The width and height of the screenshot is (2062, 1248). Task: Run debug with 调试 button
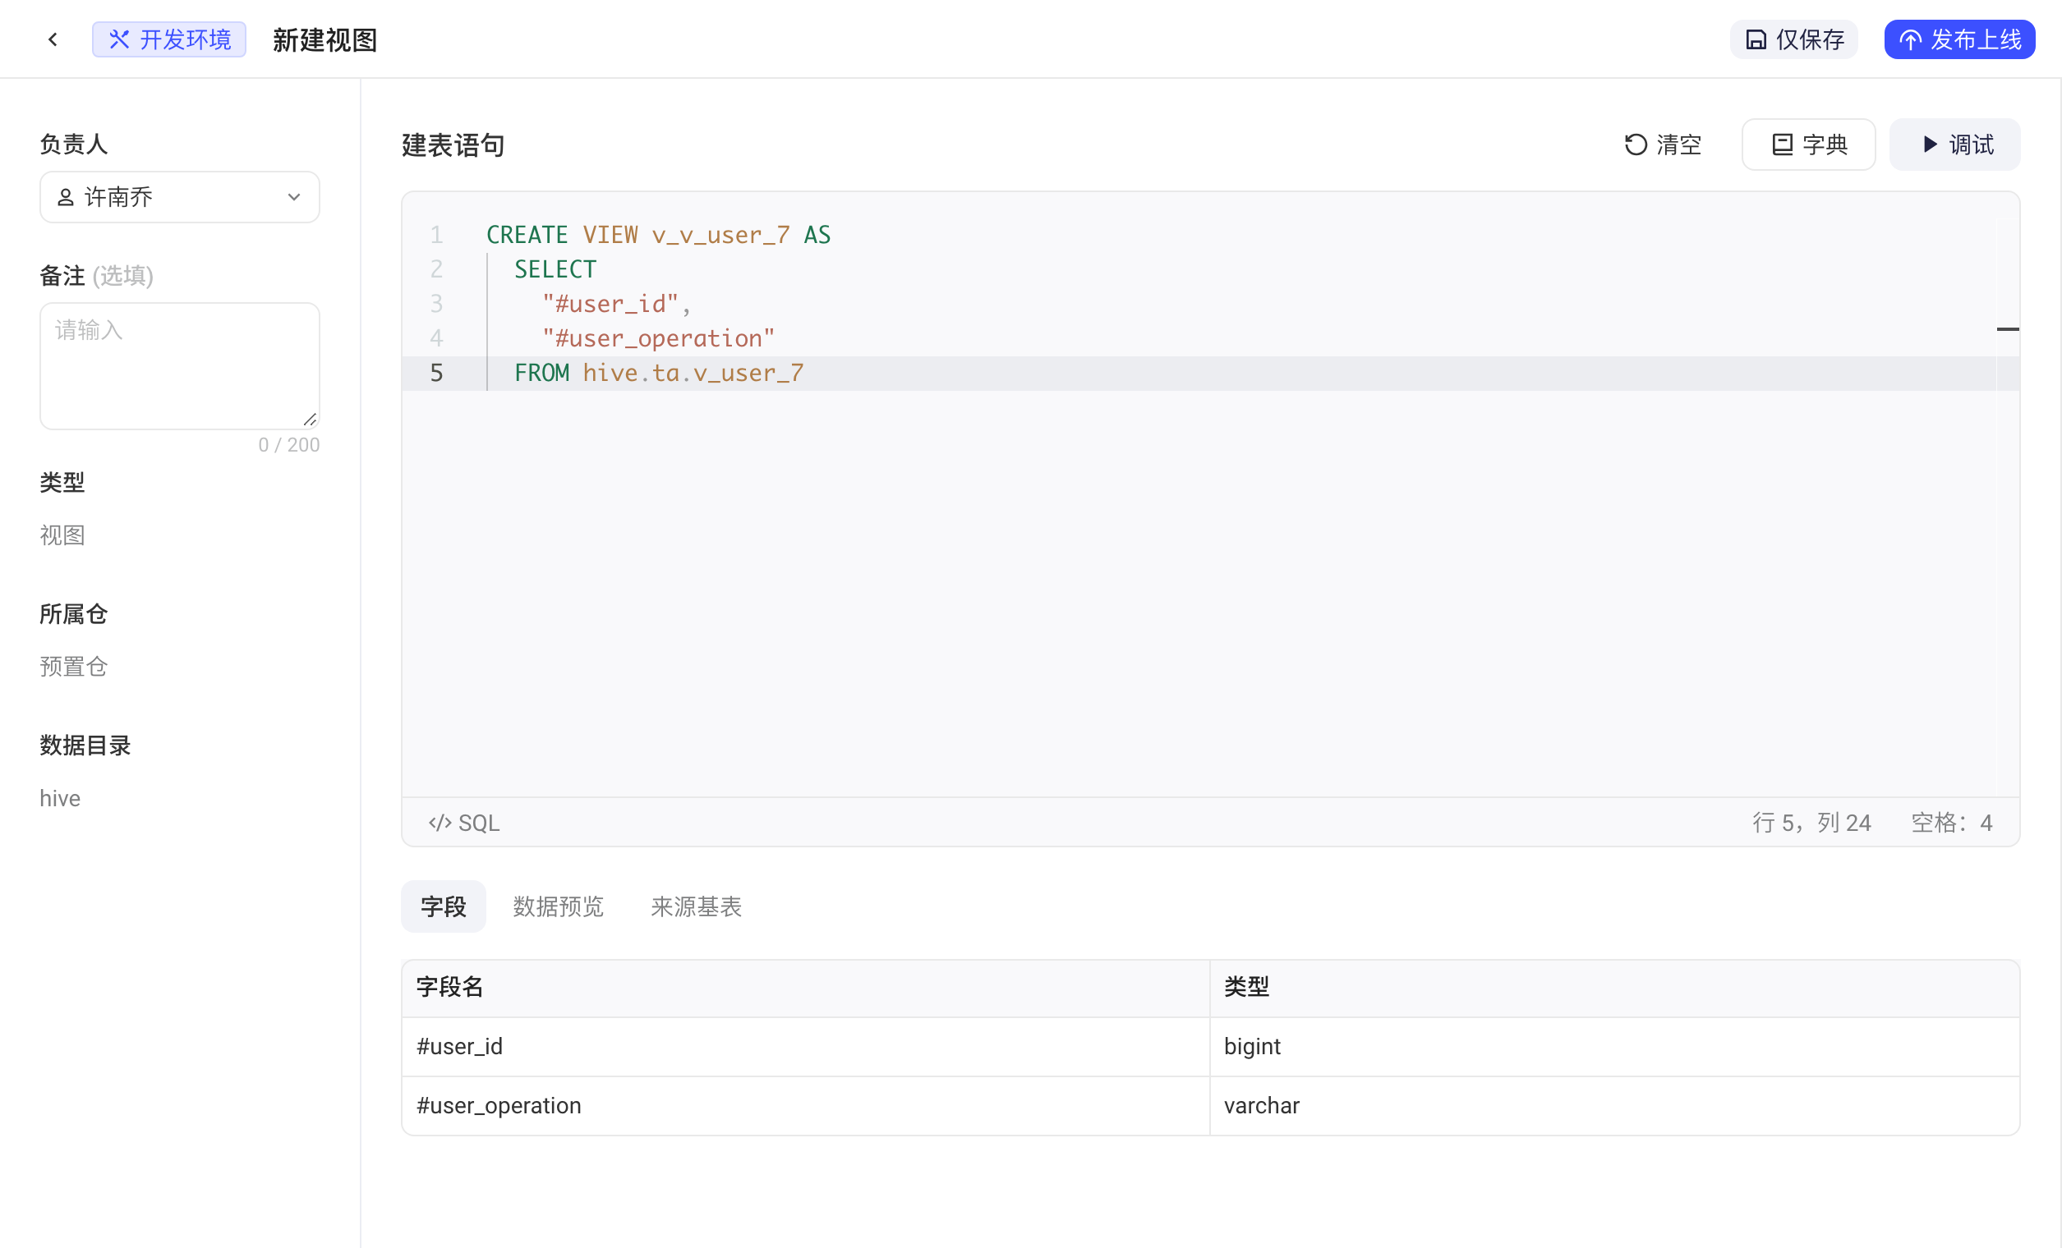[1954, 145]
